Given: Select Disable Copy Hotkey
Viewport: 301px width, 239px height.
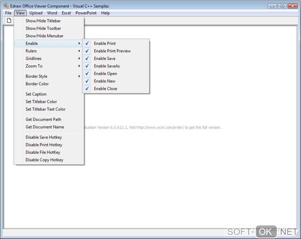Looking at the screenshot, I should (49, 160).
